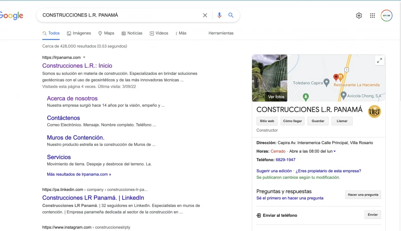Switch to the Imágenes tab
The image size is (401, 231).
79,33
